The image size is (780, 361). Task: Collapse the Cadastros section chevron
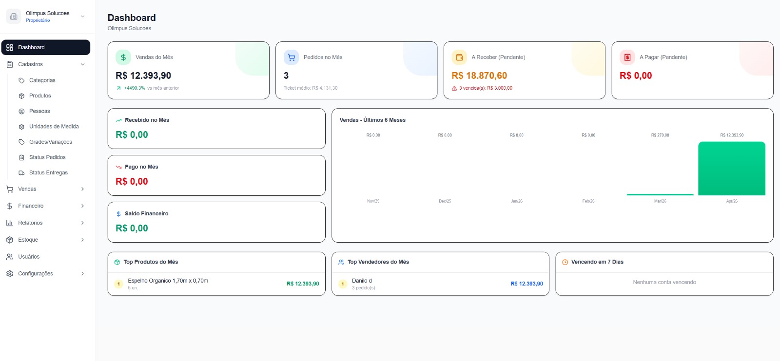click(82, 64)
